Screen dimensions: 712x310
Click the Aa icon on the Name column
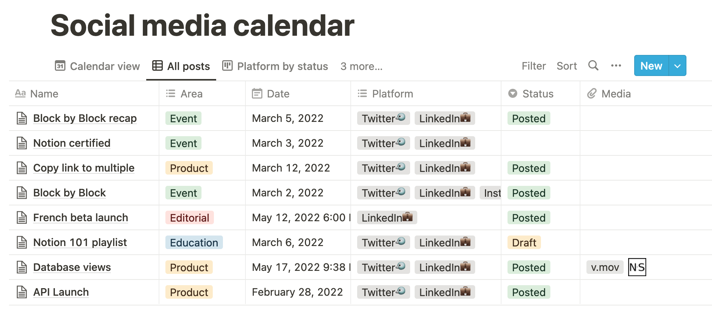20,93
